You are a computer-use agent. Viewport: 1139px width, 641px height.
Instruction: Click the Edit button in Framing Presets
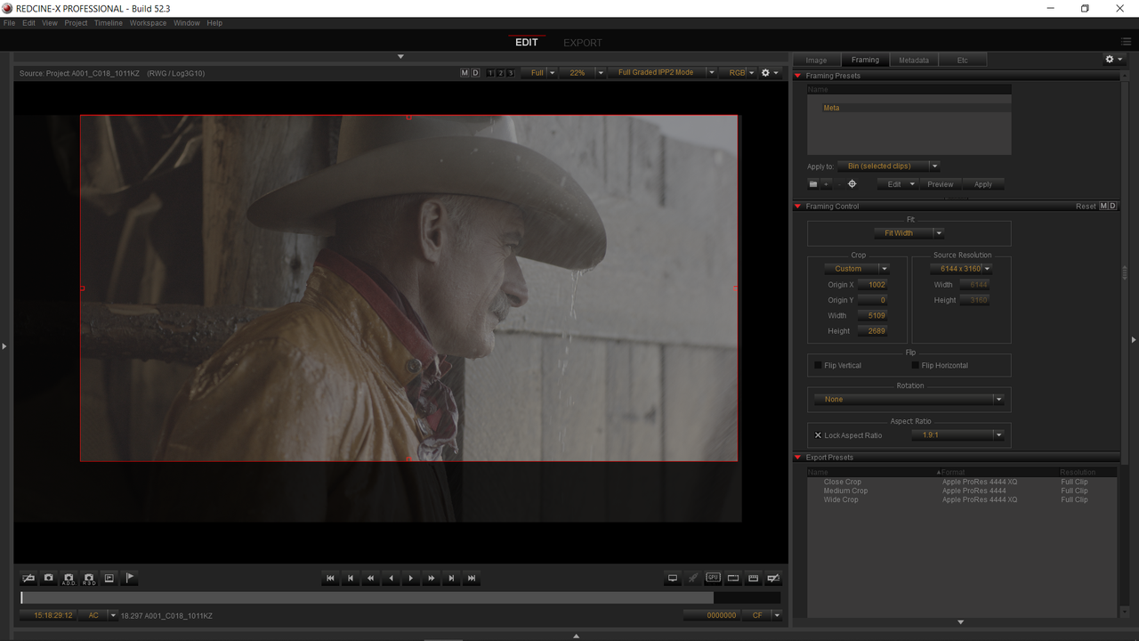898,184
